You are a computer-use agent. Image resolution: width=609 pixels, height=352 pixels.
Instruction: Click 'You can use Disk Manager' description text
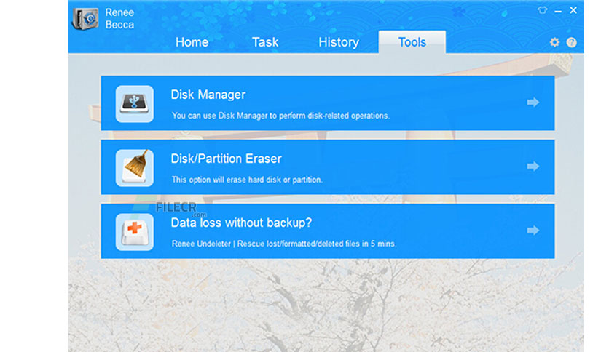click(280, 116)
